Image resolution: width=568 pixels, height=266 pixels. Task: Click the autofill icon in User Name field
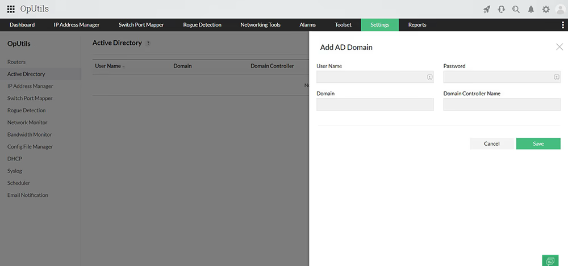(x=429, y=77)
